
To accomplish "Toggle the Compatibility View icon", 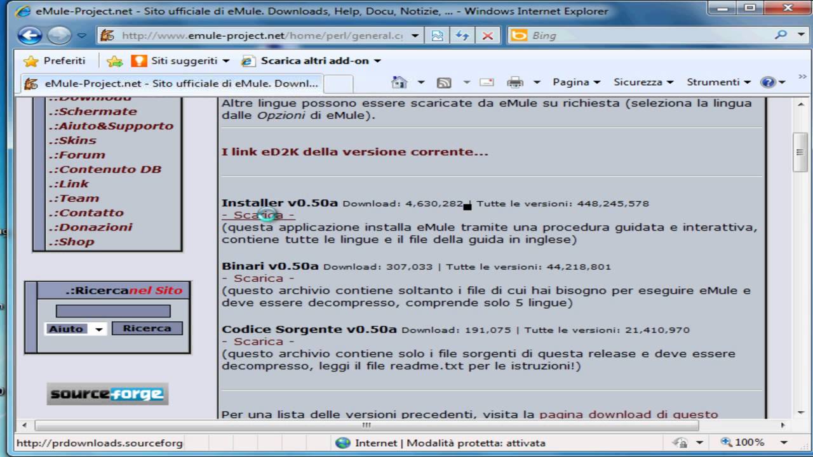I will [437, 36].
